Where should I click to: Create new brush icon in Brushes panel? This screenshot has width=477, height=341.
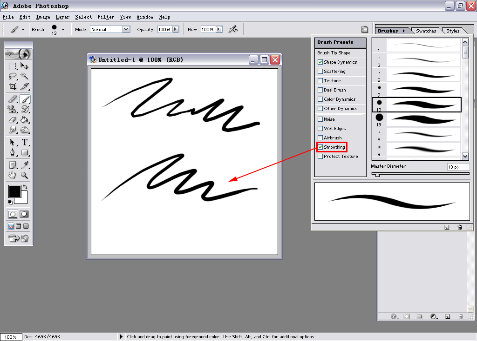pyautogui.click(x=447, y=227)
